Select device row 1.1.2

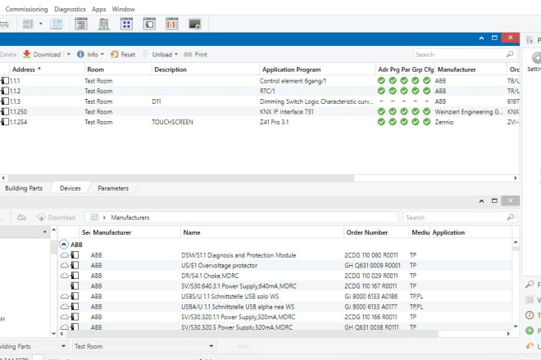point(260,91)
